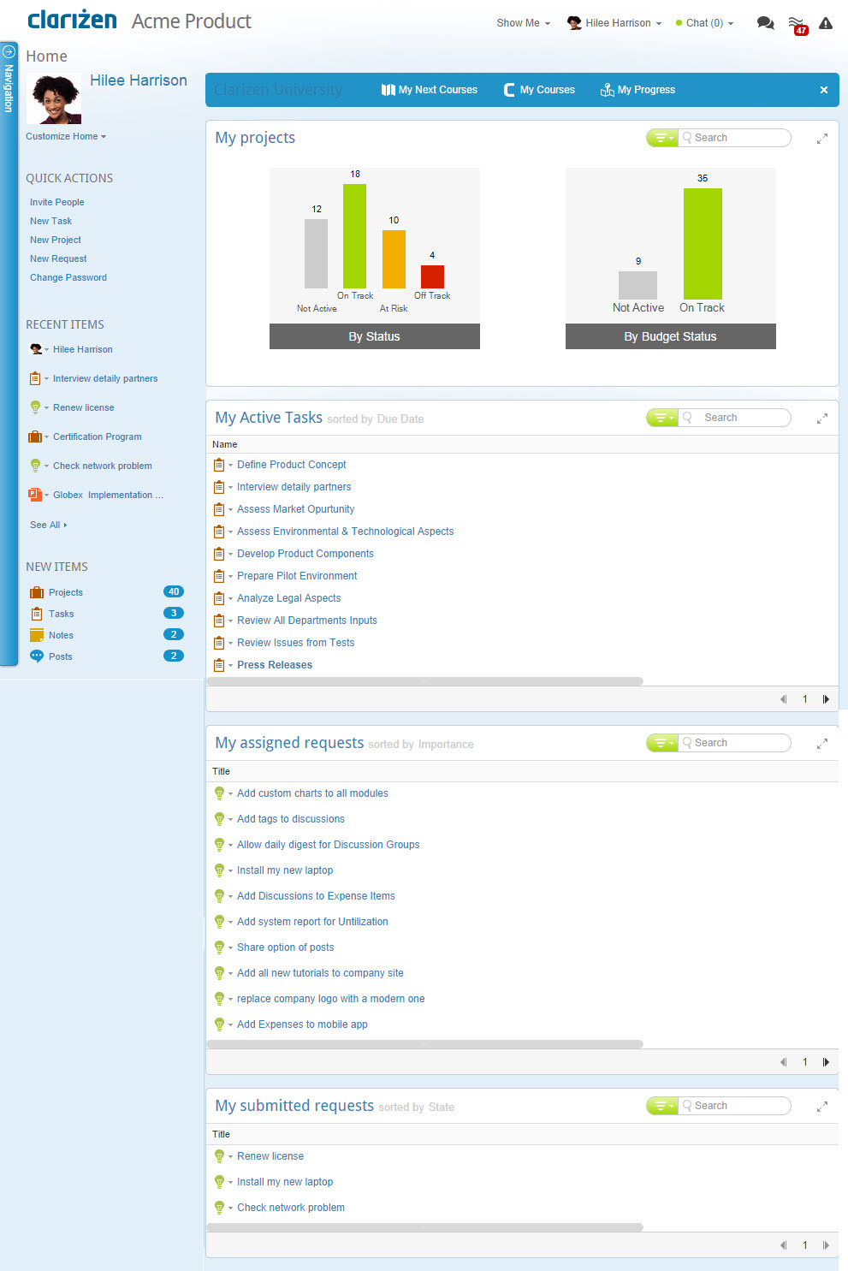This screenshot has width=848, height=1271.
Task: Click task icon beside Define Product Concept
Action: pos(219,465)
